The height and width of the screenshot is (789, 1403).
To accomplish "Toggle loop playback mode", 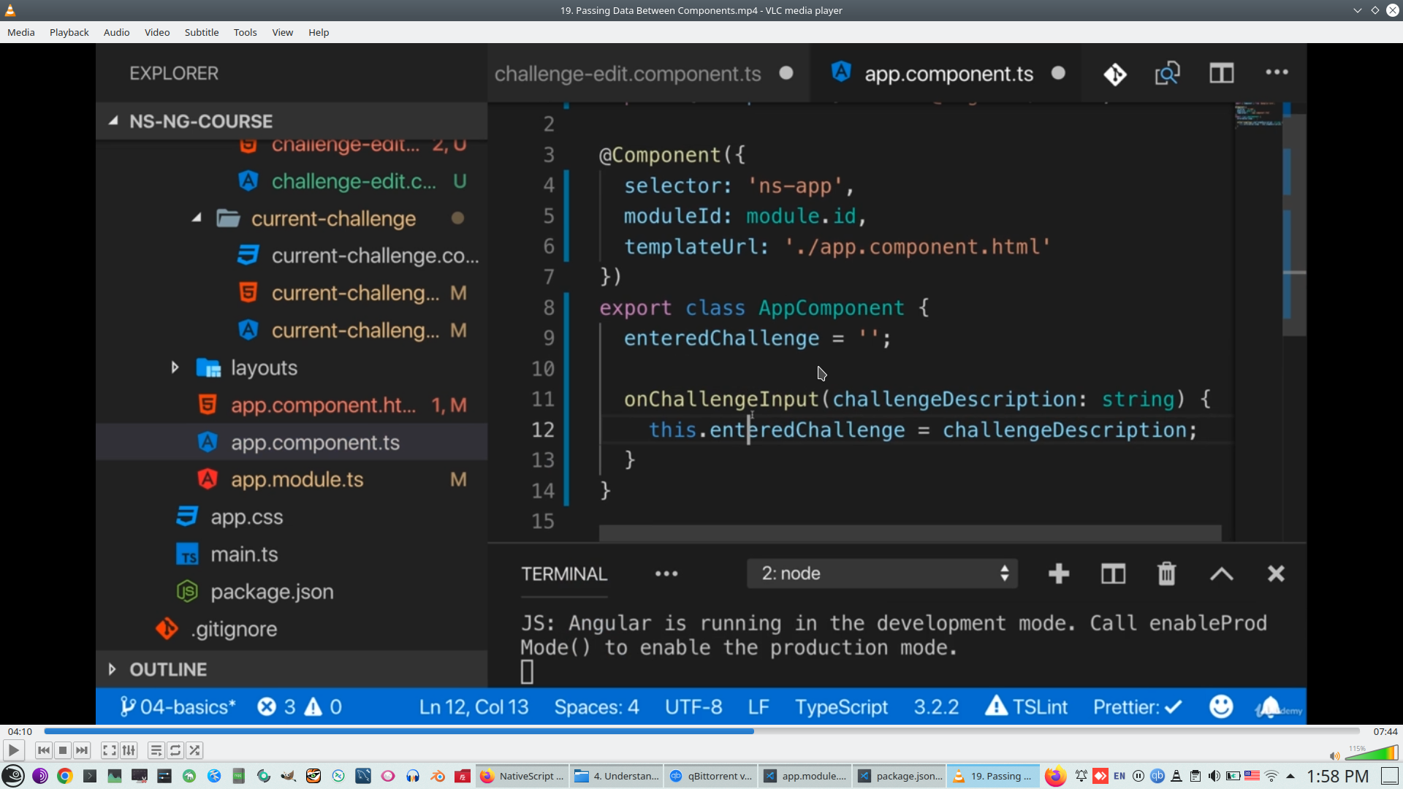I will click(175, 750).
